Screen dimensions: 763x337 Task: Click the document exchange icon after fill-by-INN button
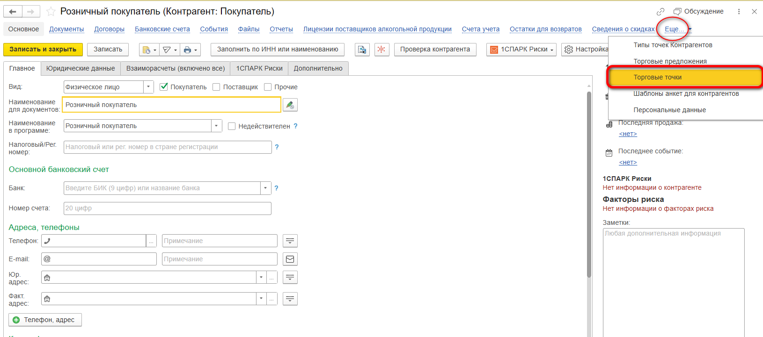(362, 50)
